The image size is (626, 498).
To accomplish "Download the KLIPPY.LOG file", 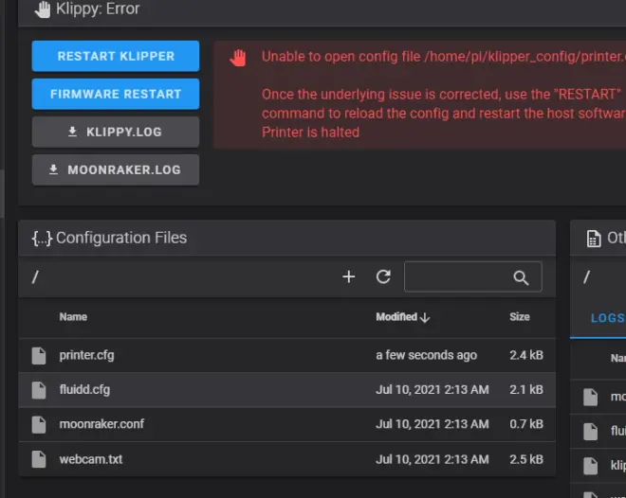I will (x=116, y=132).
